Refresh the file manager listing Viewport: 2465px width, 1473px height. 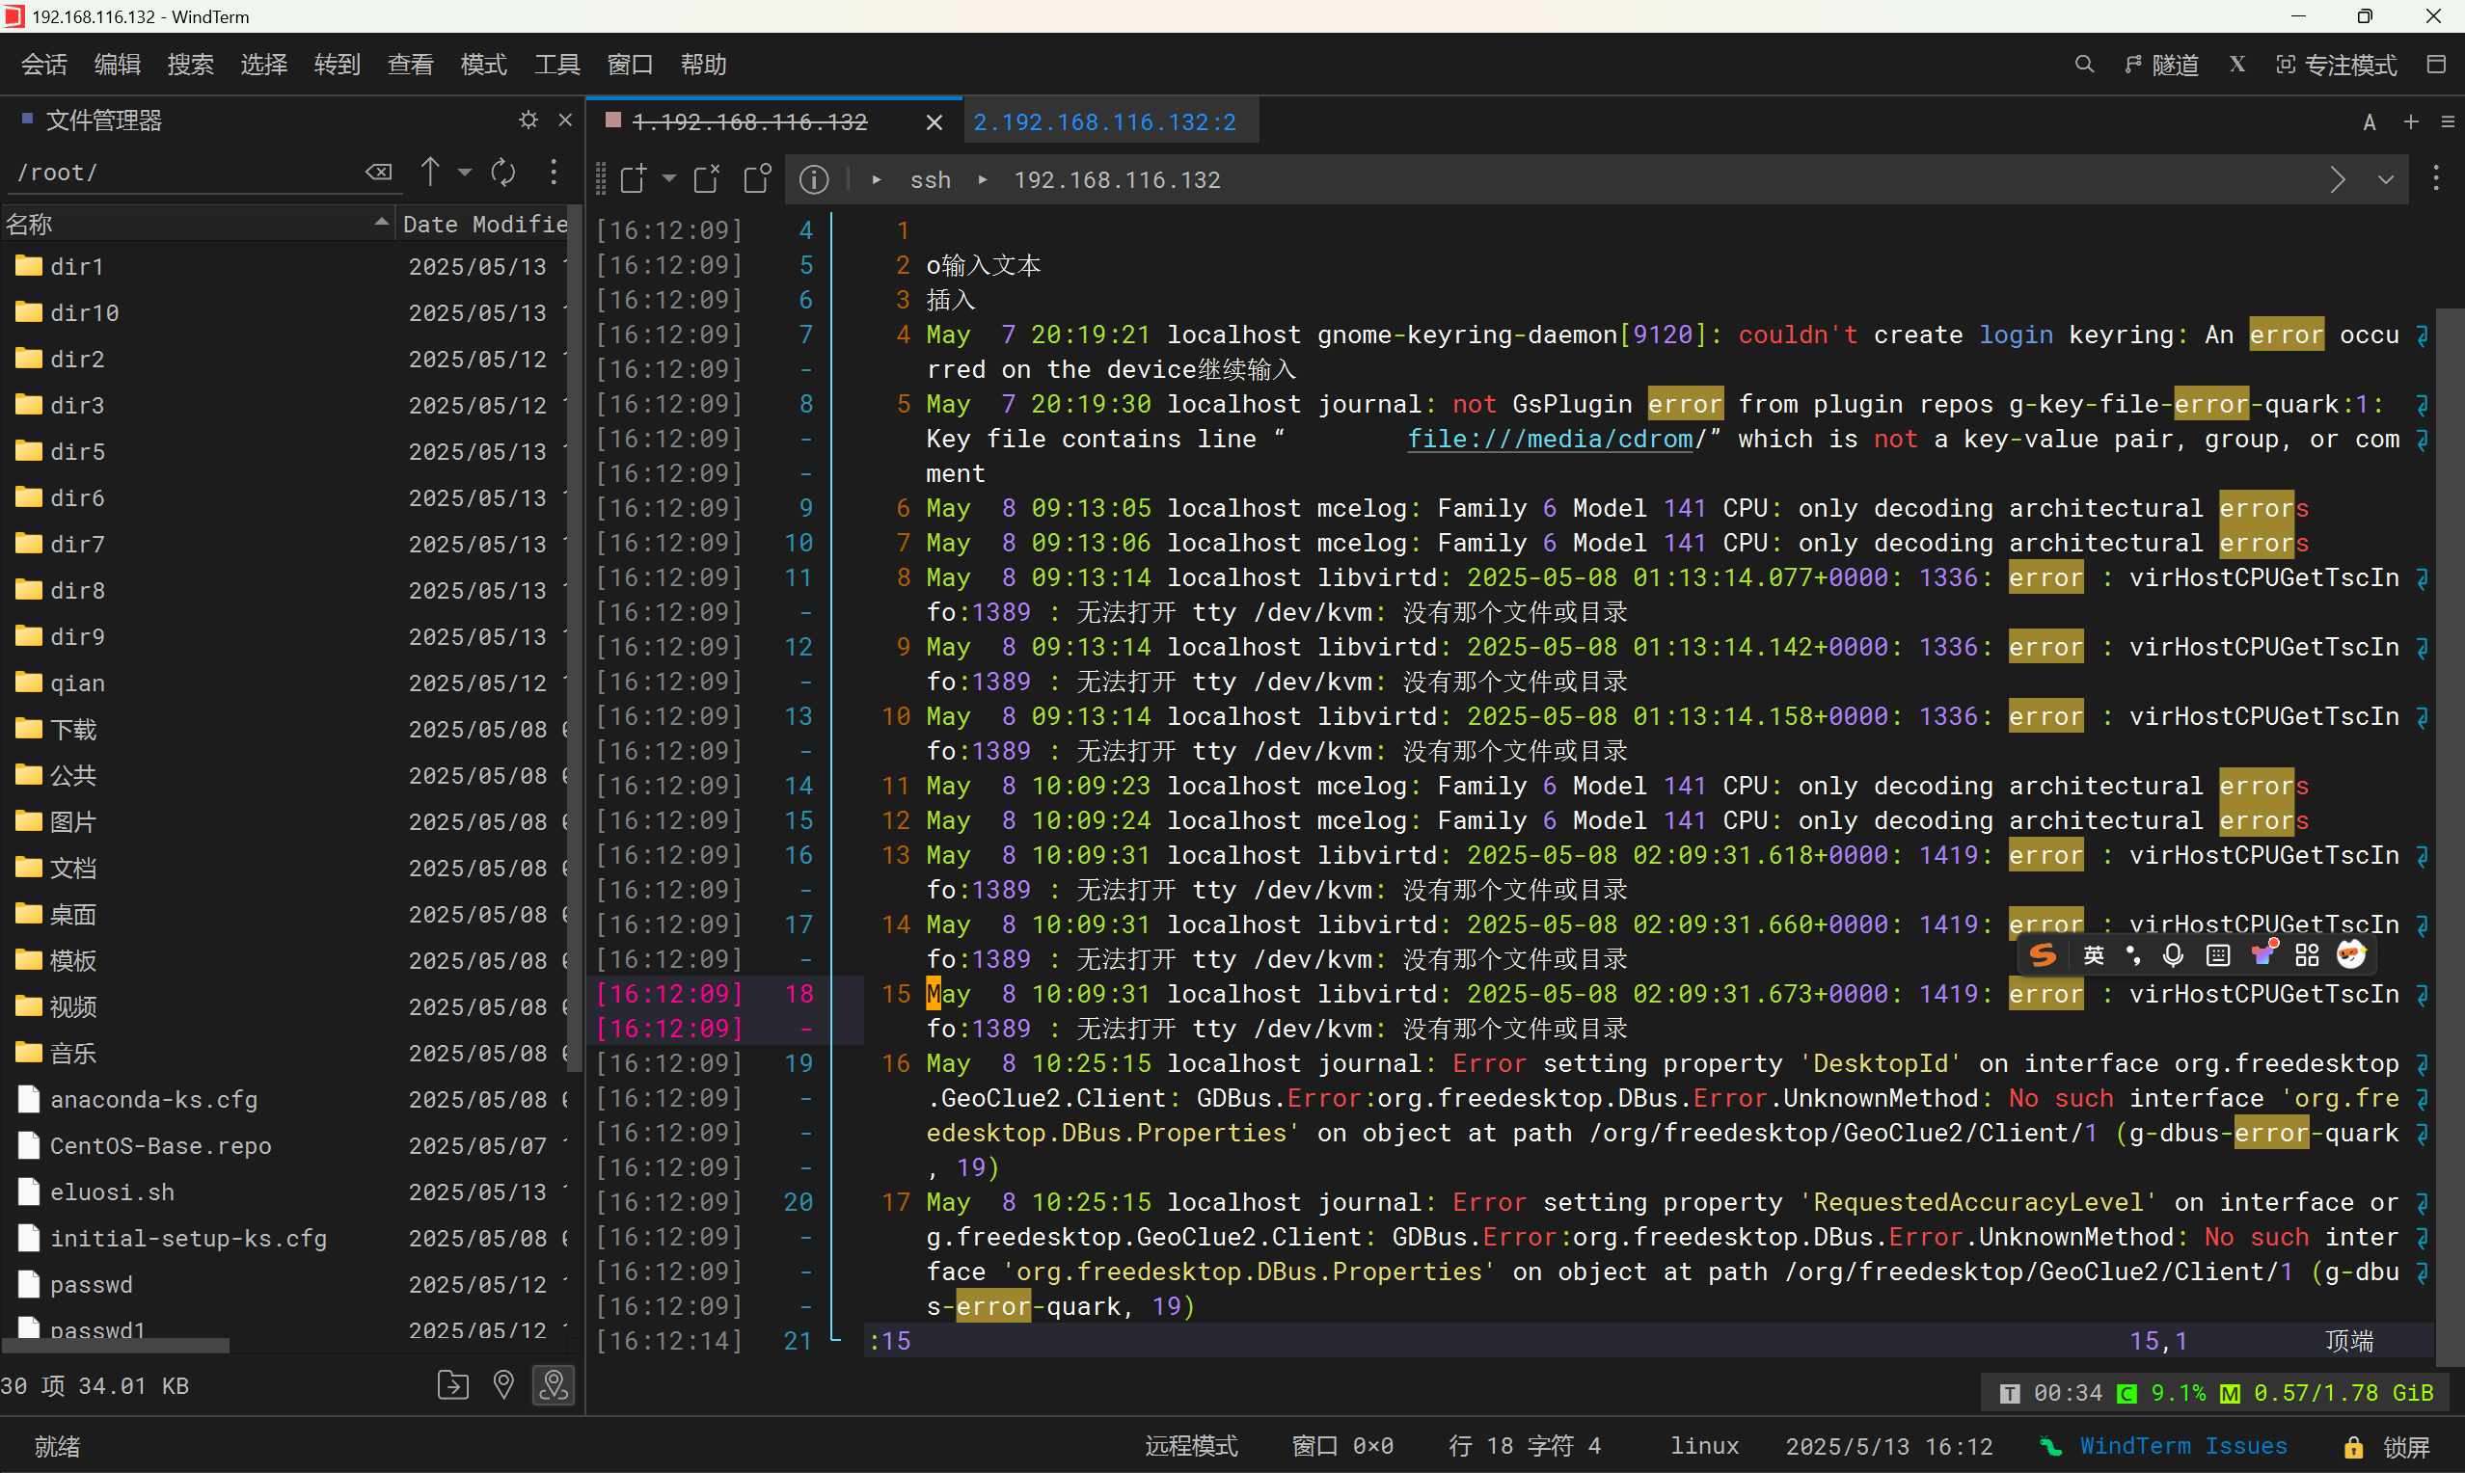(x=503, y=172)
